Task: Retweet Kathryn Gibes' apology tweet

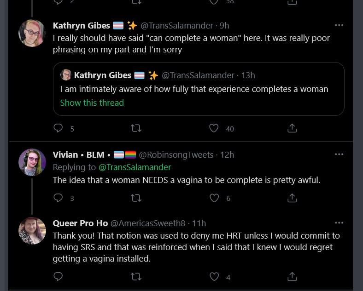Action: (x=136, y=128)
